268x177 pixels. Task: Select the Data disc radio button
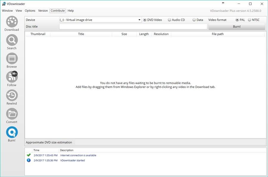[194, 20]
